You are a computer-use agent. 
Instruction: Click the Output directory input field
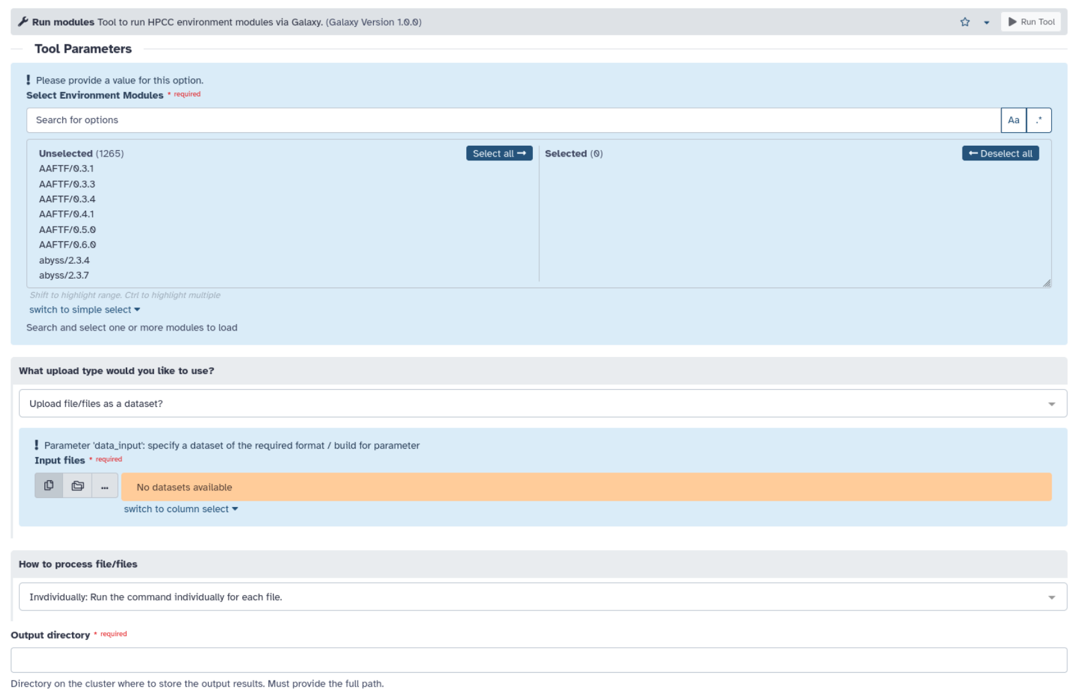tap(539, 660)
